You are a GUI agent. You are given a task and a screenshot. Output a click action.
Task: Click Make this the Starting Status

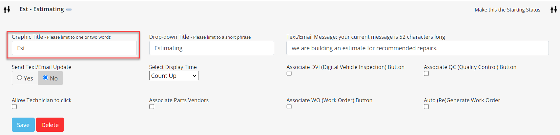pyautogui.click(x=507, y=10)
